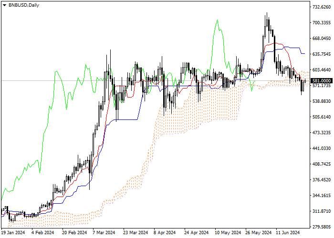Viewport: 334px width, 238px height.
Task: Select the current price label 581.0000
Action: click(322, 81)
